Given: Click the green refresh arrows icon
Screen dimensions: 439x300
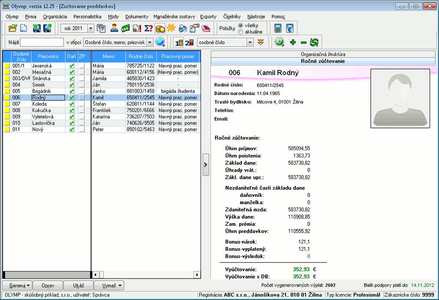Looking at the screenshot, I should pyautogui.click(x=314, y=42).
